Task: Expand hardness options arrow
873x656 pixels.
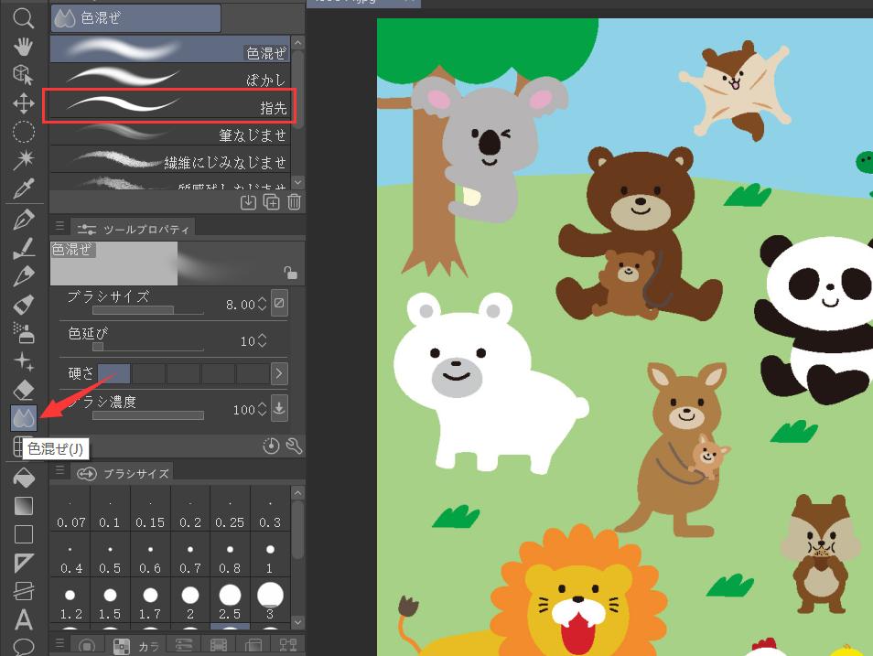Action: click(x=279, y=373)
